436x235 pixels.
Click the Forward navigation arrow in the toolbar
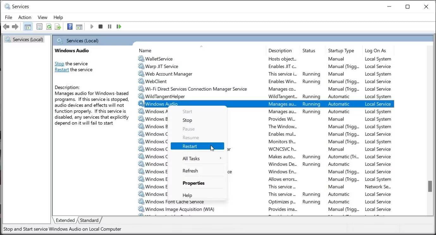[15, 27]
